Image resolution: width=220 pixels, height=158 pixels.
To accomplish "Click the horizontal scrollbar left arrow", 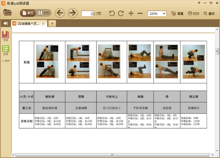I will (13, 155).
